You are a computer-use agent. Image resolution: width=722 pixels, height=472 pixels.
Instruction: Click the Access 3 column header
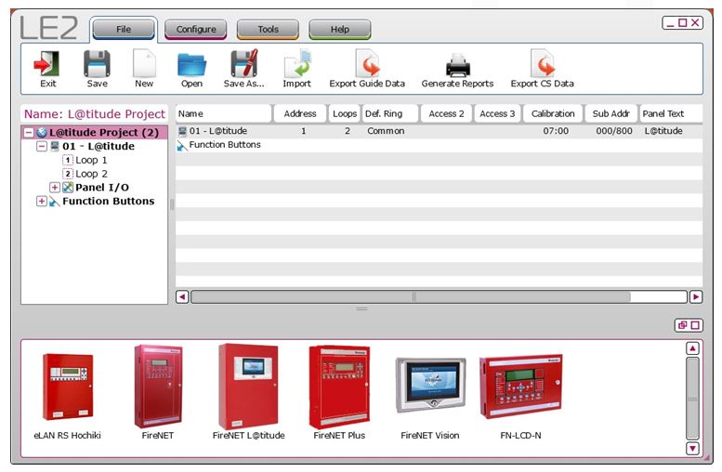[x=497, y=113]
